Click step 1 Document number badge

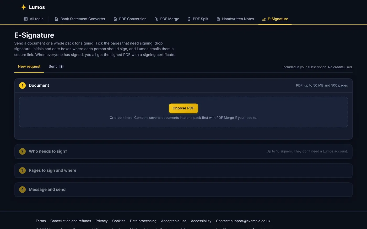tap(22, 85)
